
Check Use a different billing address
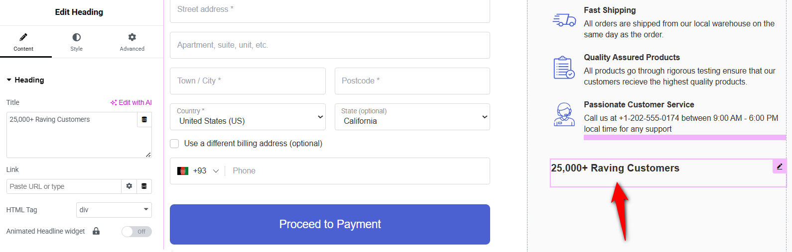point(174,144)
